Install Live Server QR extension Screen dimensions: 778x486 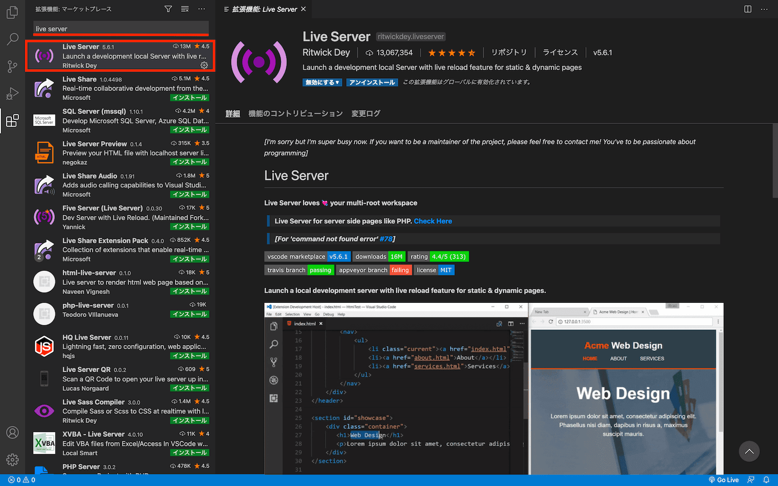point(190,388)
